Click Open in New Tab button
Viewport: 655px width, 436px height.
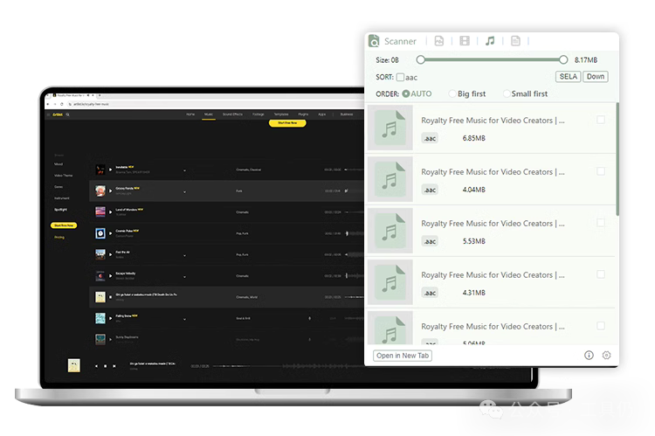click(x=403, y=356)
